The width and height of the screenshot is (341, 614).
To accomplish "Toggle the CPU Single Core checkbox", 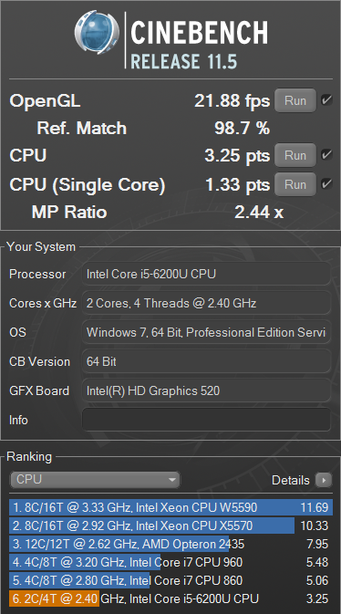I will (x=326, y=183).
